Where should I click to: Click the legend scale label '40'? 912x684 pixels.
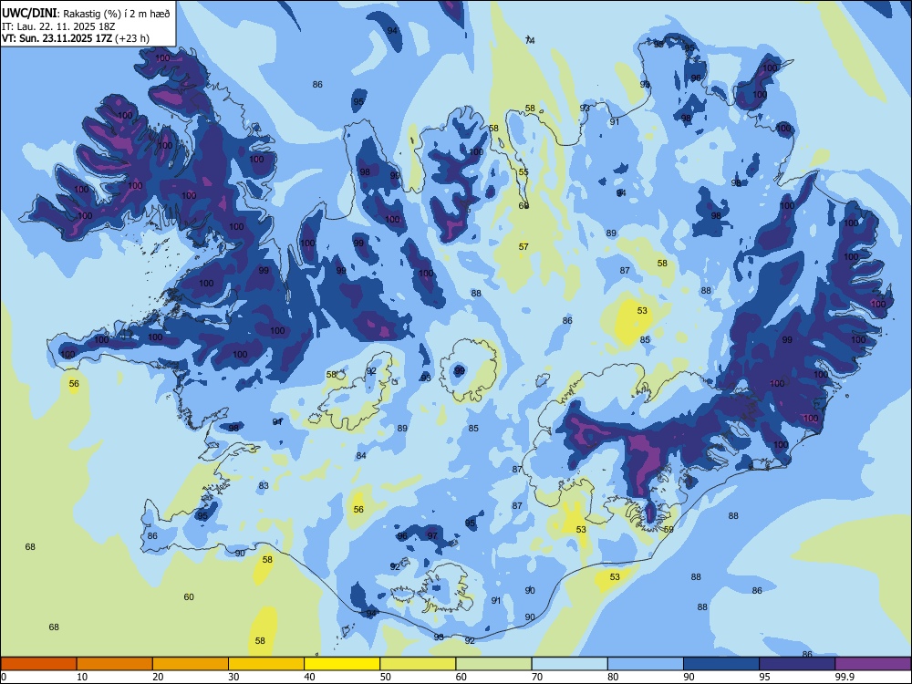309,677
